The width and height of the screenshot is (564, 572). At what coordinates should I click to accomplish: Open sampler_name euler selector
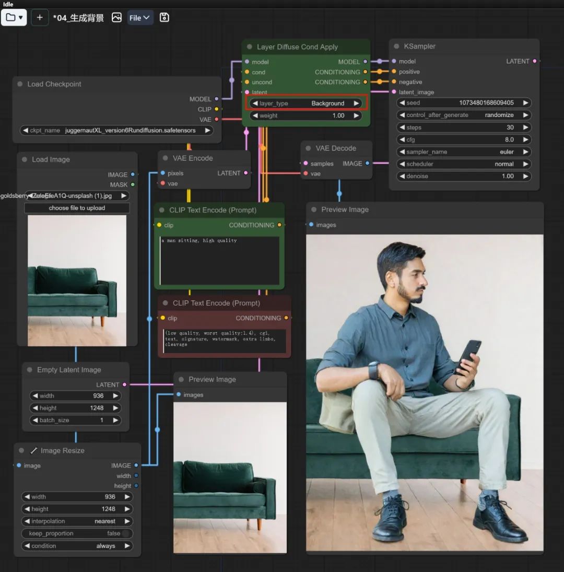coord(463,152)
